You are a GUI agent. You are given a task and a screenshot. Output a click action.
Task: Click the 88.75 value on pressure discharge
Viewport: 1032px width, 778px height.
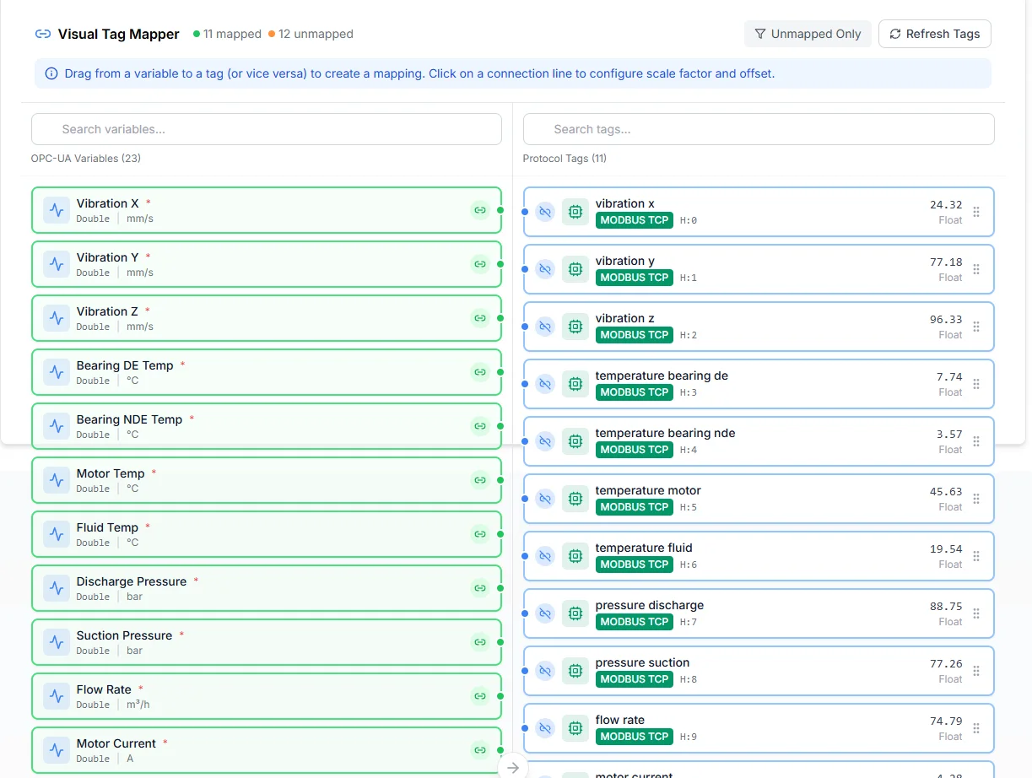click(946, 607)
